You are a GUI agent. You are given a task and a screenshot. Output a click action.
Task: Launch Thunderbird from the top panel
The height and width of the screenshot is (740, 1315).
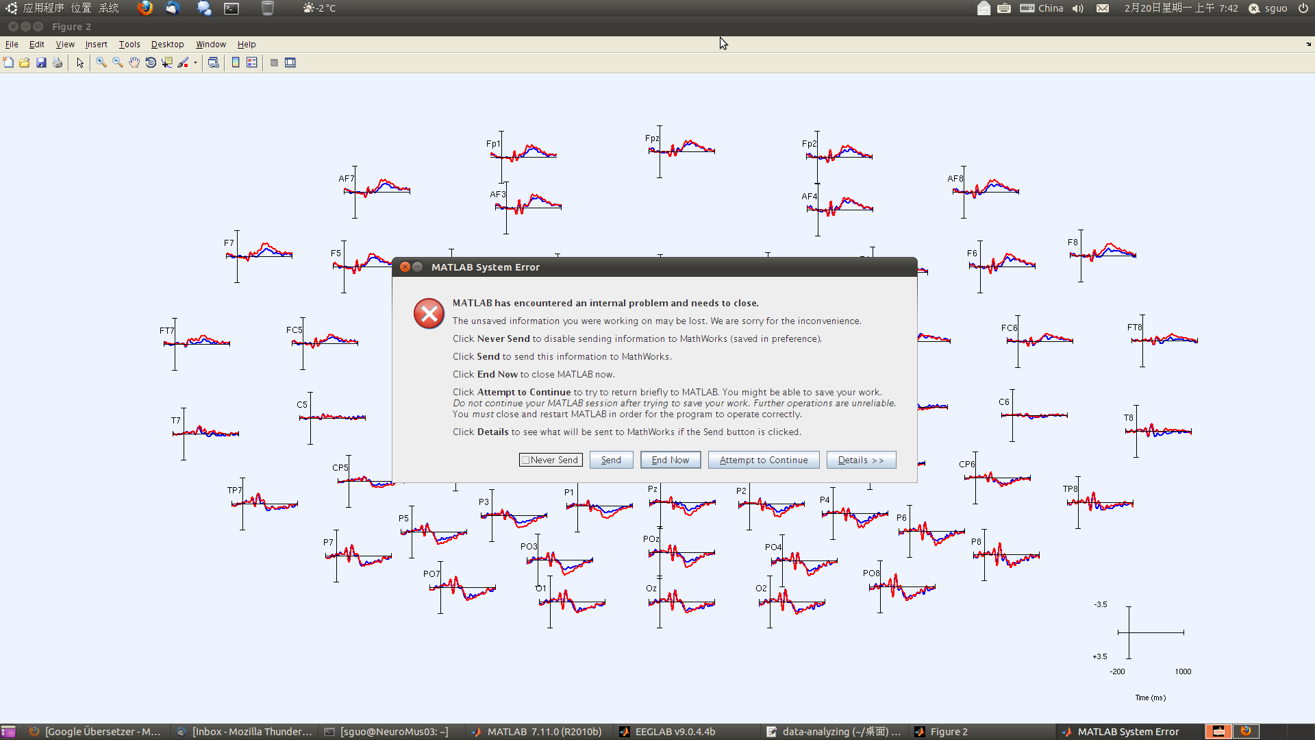click(173, 8)
